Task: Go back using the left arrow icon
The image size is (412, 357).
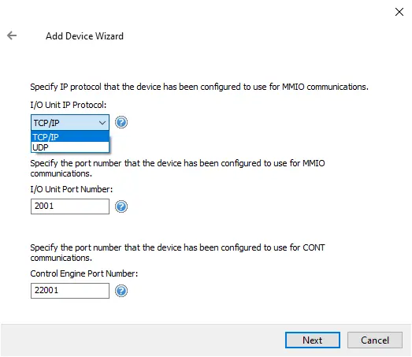Action: (12, 35)
